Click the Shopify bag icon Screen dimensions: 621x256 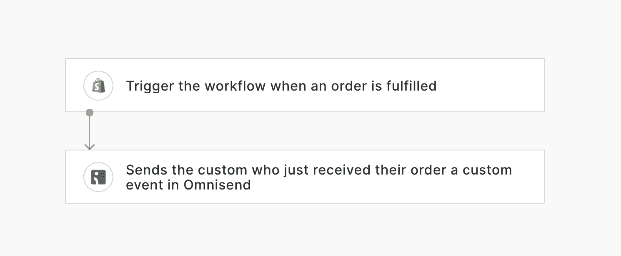(x=98, y=86)
